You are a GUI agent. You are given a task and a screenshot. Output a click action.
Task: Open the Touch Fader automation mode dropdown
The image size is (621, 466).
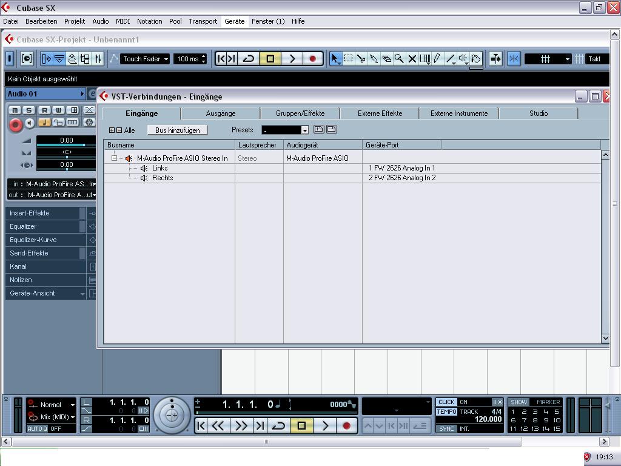pyautogui.click(x=145, y=59)
